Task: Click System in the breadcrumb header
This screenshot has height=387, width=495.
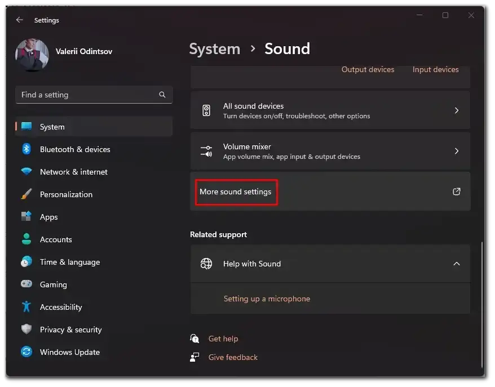Action: tap(214, 49)
